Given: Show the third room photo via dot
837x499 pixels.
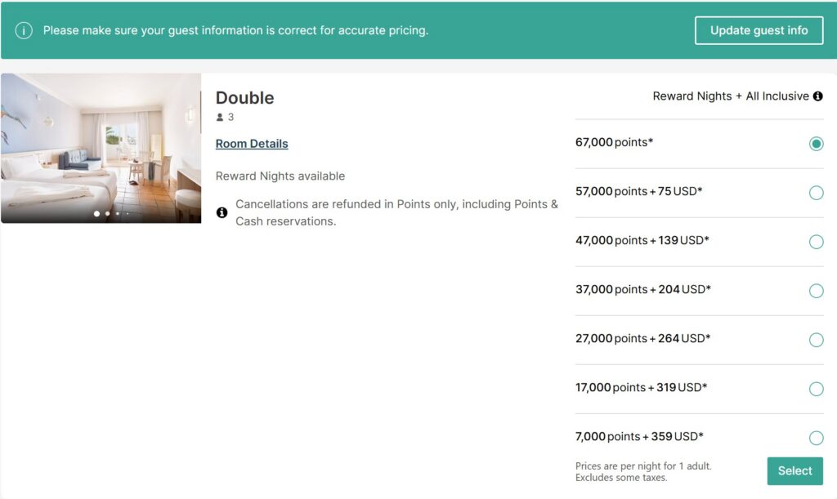Looking at the screenshot, I should [x=117, y=214].
